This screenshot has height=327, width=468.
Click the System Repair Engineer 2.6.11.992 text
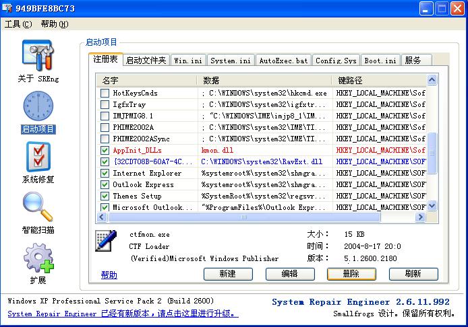pos(361,302)
